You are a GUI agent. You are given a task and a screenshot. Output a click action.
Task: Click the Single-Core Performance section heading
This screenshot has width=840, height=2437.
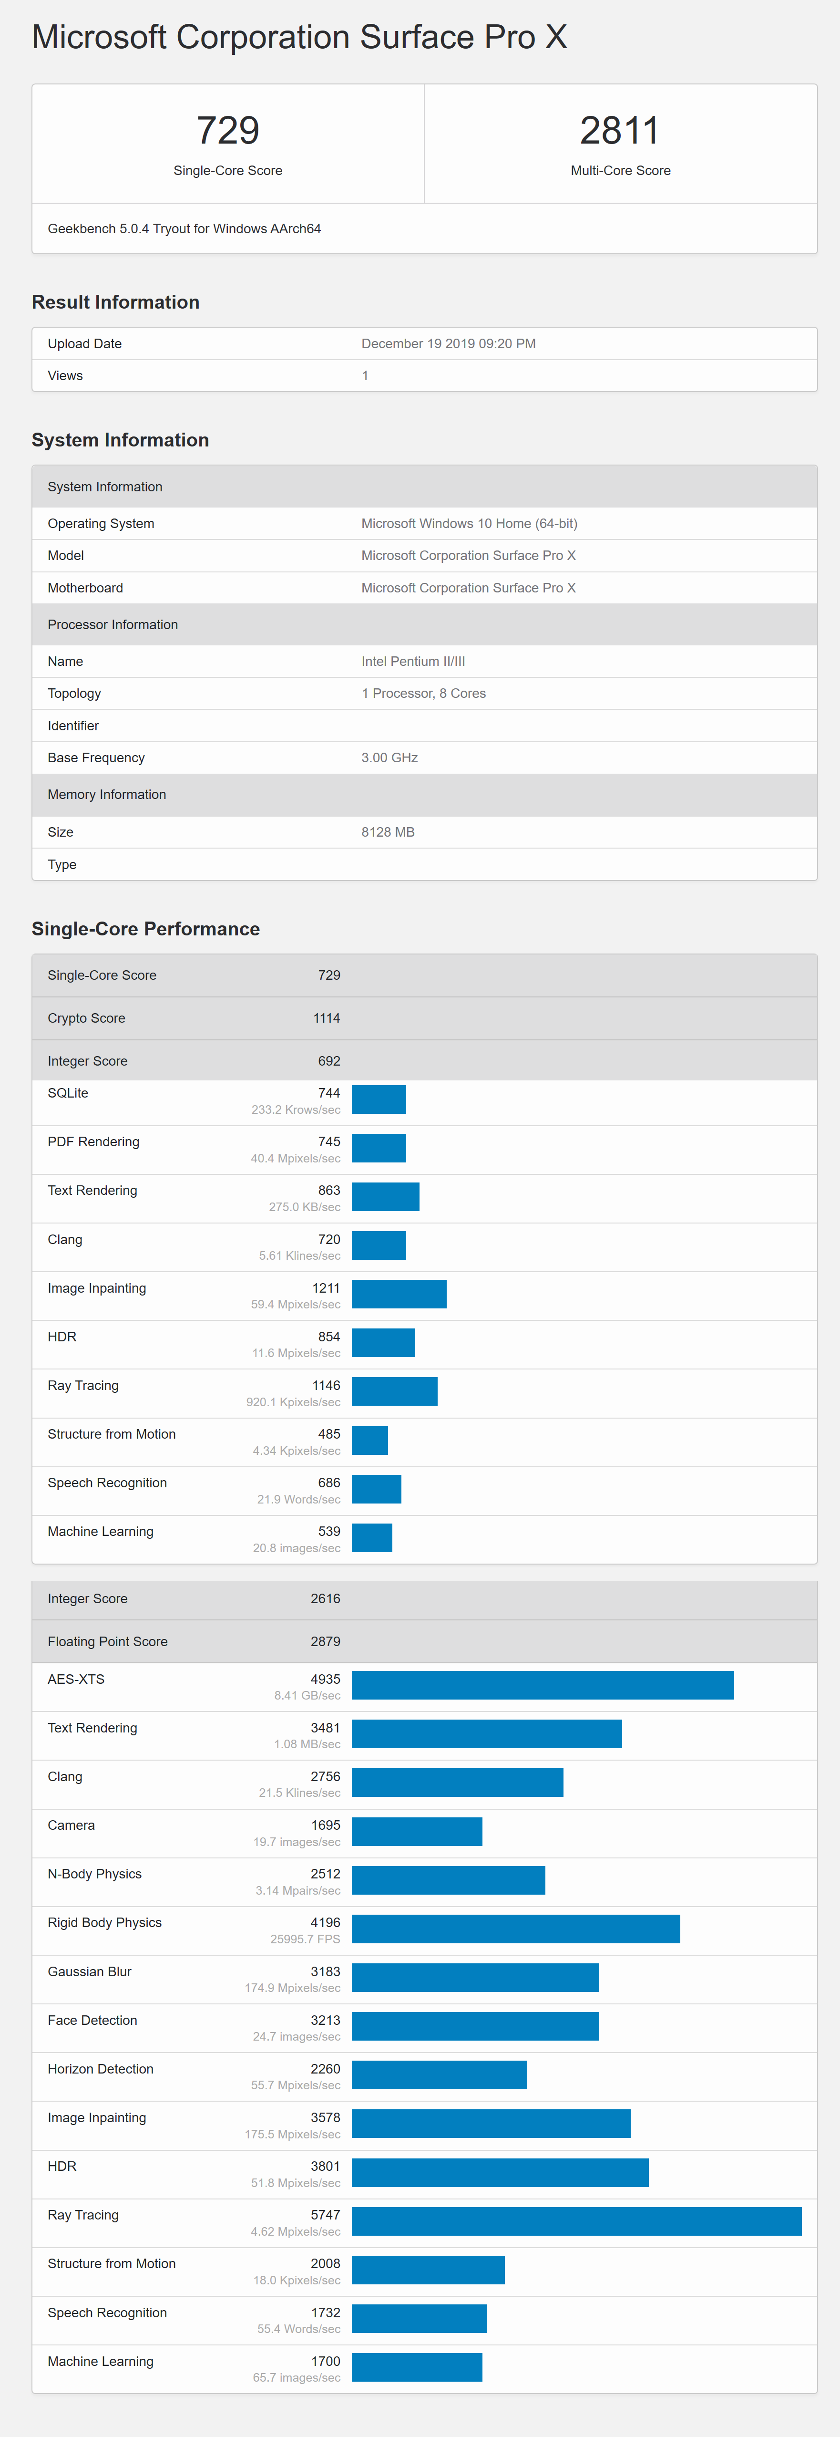tap(146, 929)
